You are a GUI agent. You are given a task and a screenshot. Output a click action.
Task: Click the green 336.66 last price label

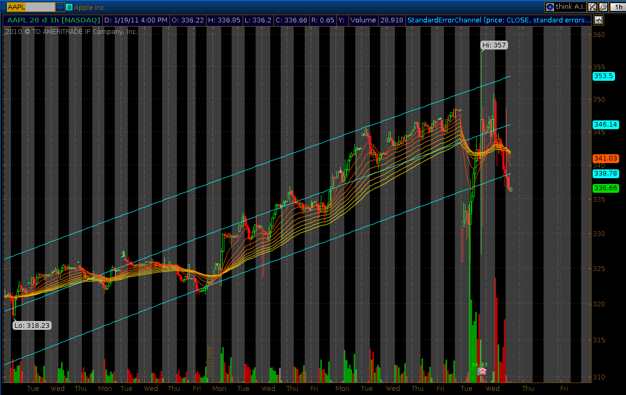pyautogui.click(x=605, y=188)
